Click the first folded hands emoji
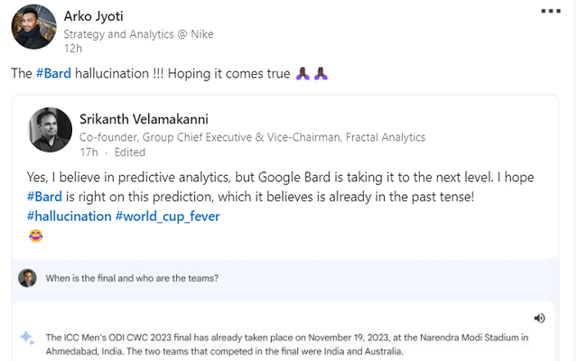578x361 pixels. point(303,73)
